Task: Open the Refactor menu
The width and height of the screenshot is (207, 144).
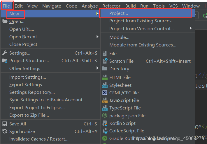Action: coord(111,6)
